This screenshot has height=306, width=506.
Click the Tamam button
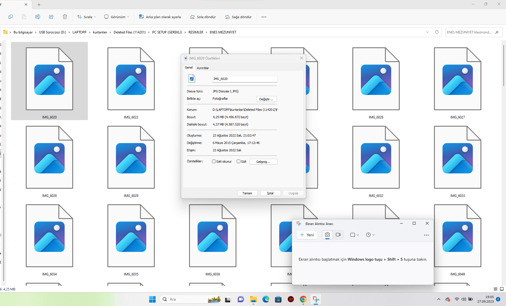point(247,193)
